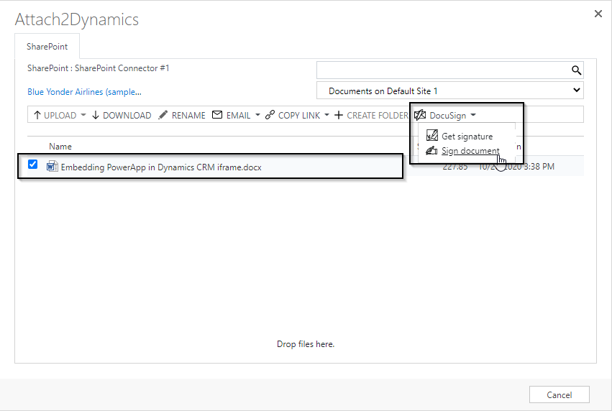Click the Create Folder plus icon
Viewport: 612px width, 411px height.
(339, 115)
